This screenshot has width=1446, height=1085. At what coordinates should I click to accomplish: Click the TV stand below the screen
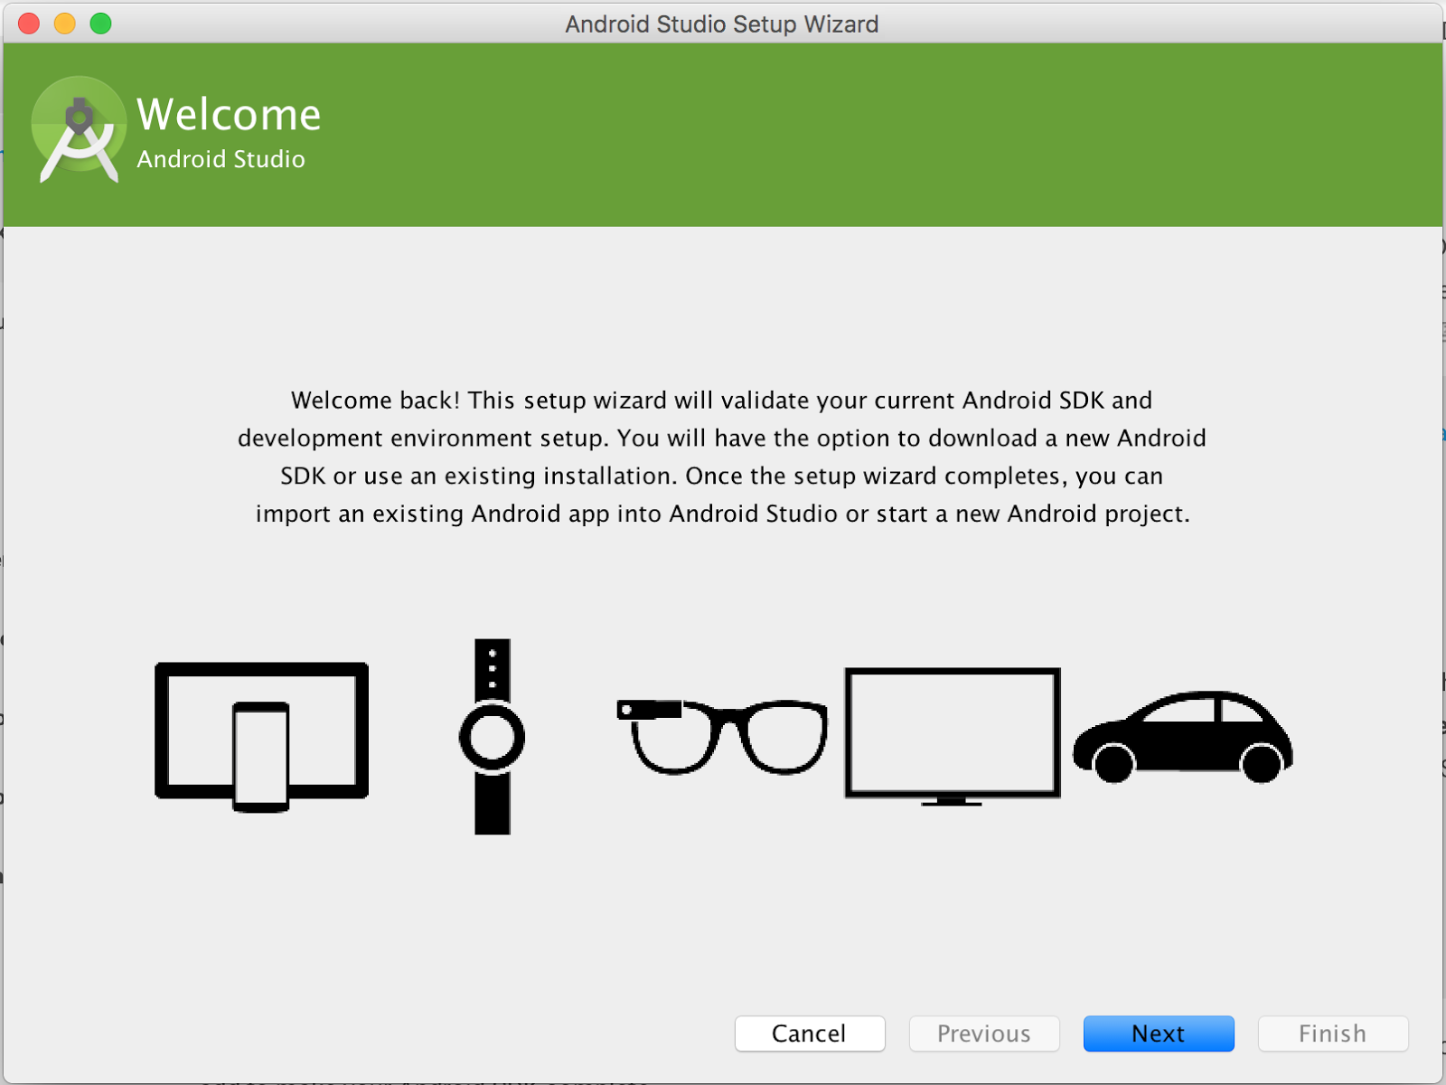point(952,803)
